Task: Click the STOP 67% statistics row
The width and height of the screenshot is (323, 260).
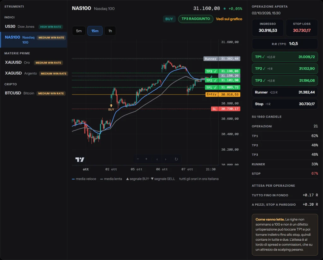Action: pos(285,173)
